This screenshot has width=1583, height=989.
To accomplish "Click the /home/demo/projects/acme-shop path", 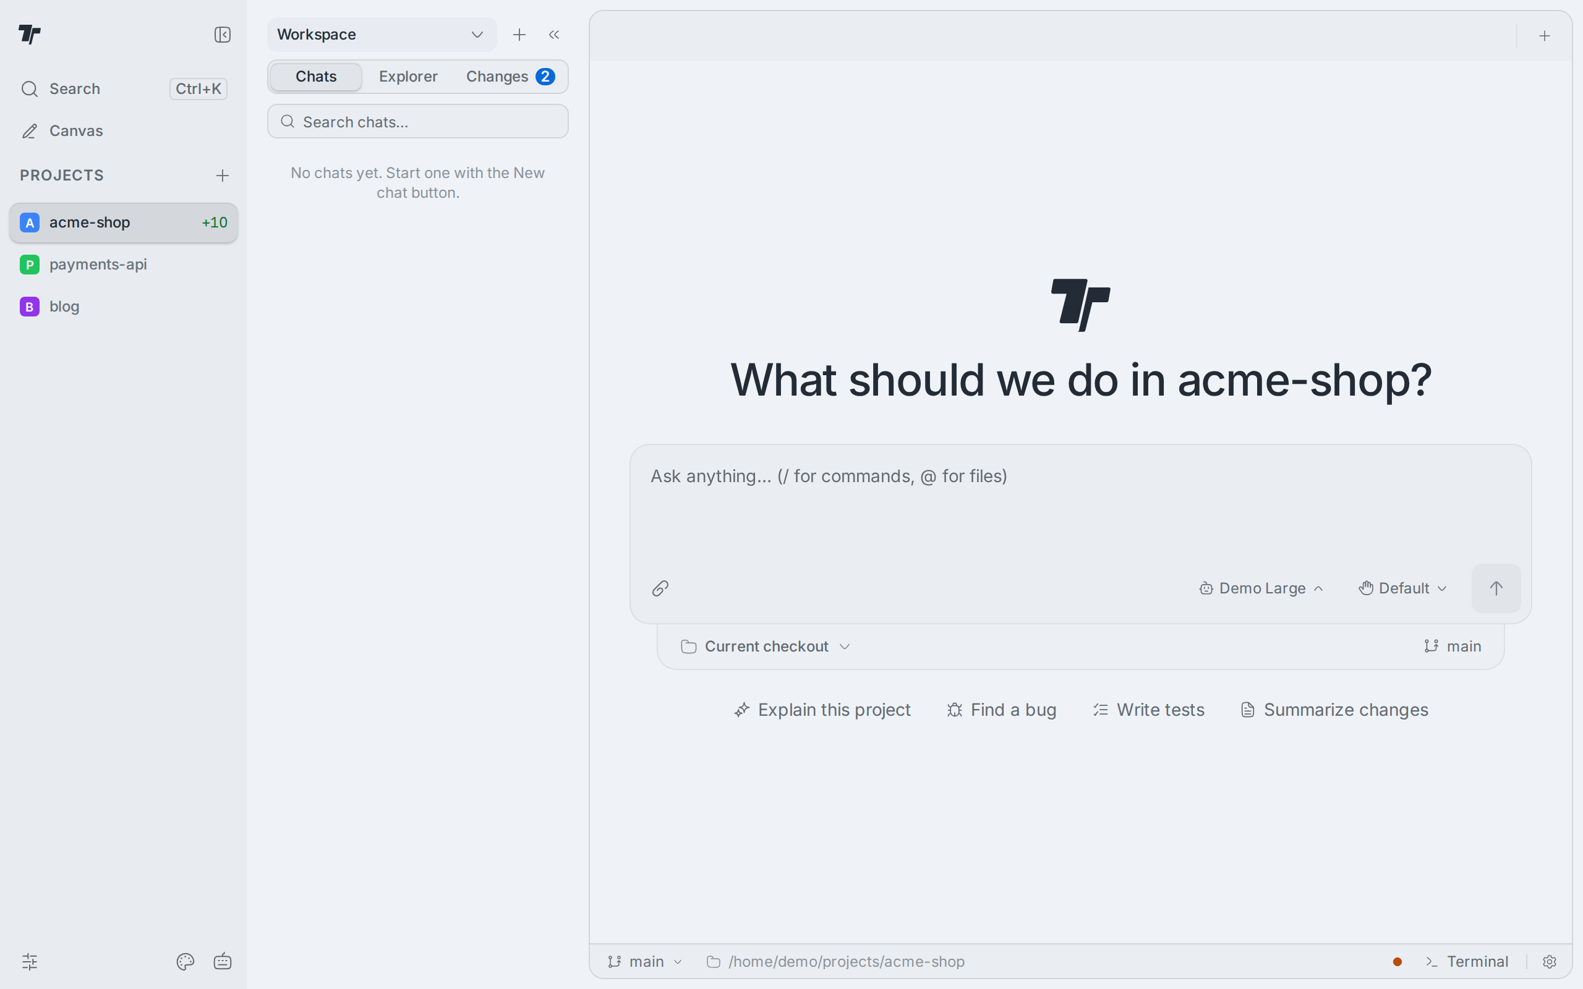I will tap(836, 962).
